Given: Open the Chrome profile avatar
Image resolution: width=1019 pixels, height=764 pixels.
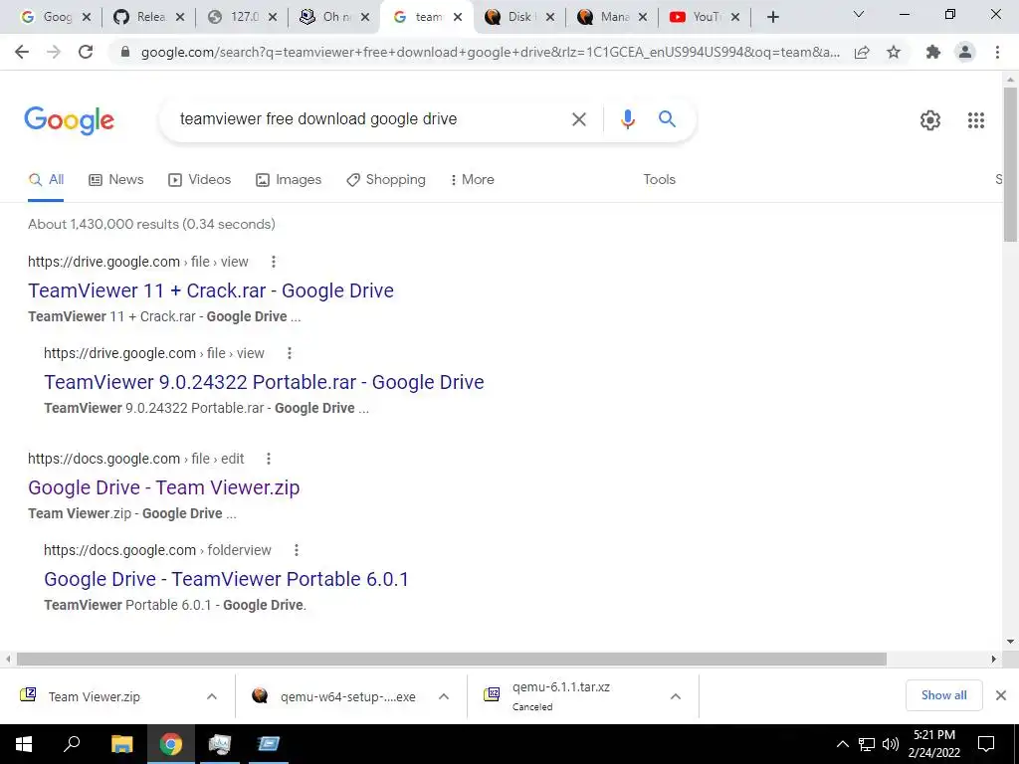Looking at the screenshot, I should coord(965,52).
